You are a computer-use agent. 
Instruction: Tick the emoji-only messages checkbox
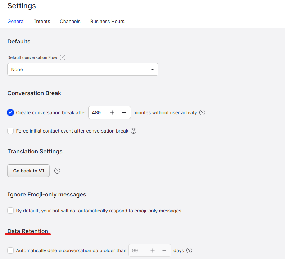pyautogui.click(x=10, y=211)
